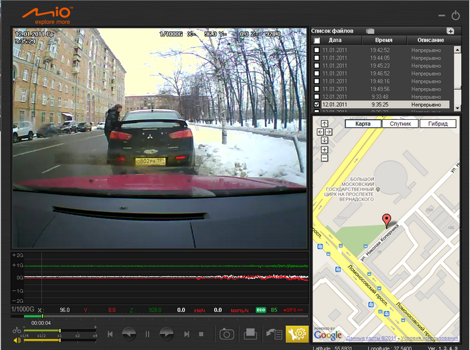The height and width of the screenshot is (350, 470).
Task: Pan the map up with arrow button
Action: (x=324, y=123)
